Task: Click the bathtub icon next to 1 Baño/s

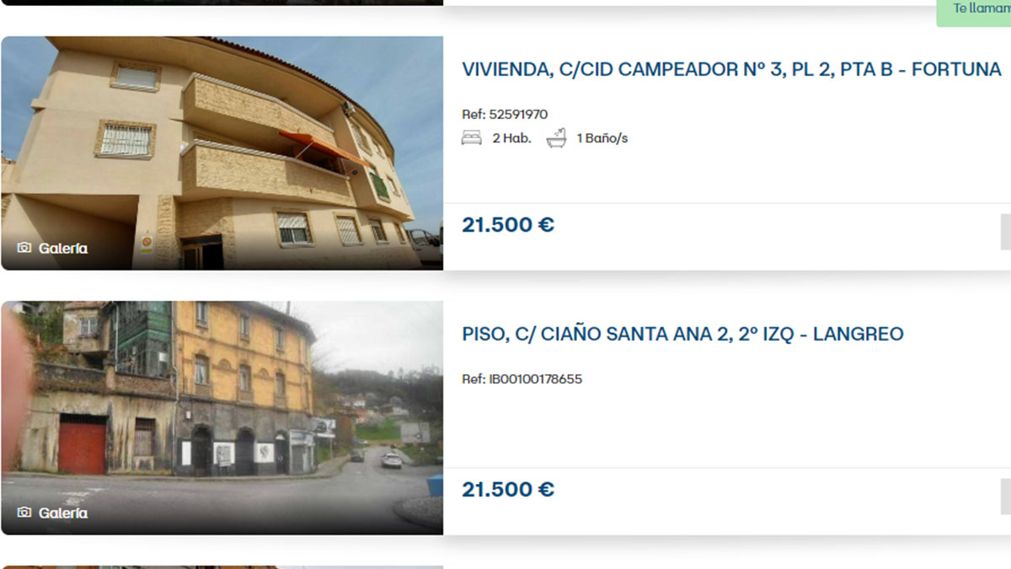Action: [x=556, y=138]
